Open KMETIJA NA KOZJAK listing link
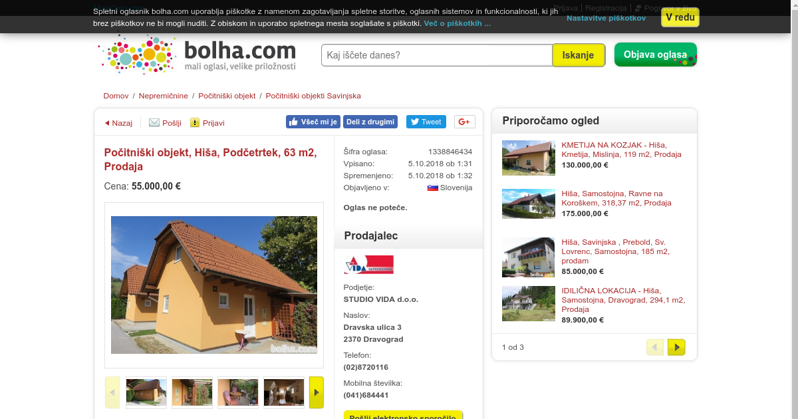This screenshot has height=419, width=798. tap(621, 149)
